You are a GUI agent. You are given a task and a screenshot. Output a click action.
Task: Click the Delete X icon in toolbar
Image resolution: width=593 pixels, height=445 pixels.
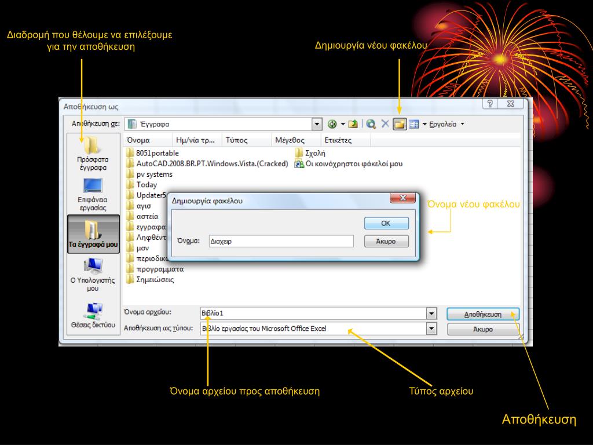385,124
